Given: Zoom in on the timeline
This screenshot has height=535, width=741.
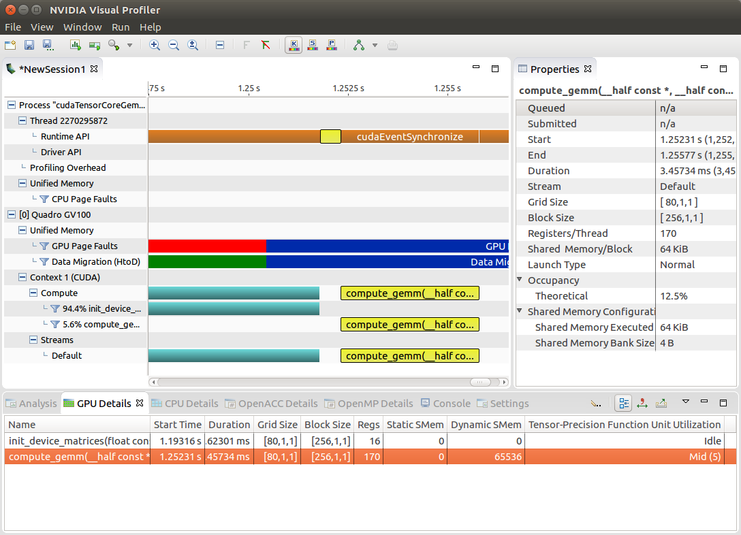Looking at the screenshot, I should (155, 46).
